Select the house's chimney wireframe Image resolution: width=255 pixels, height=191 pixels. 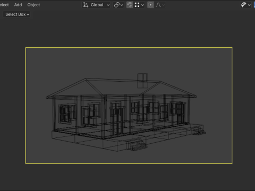point(142,81)
